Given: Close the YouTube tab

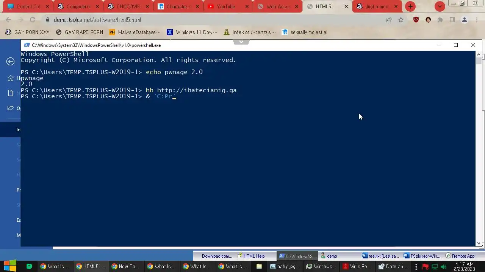Looking at the screenshot, I should [247, 6].
